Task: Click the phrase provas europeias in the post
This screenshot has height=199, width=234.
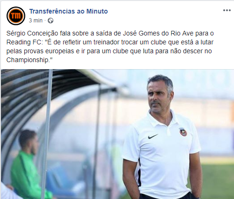Action: pos(49,51)
